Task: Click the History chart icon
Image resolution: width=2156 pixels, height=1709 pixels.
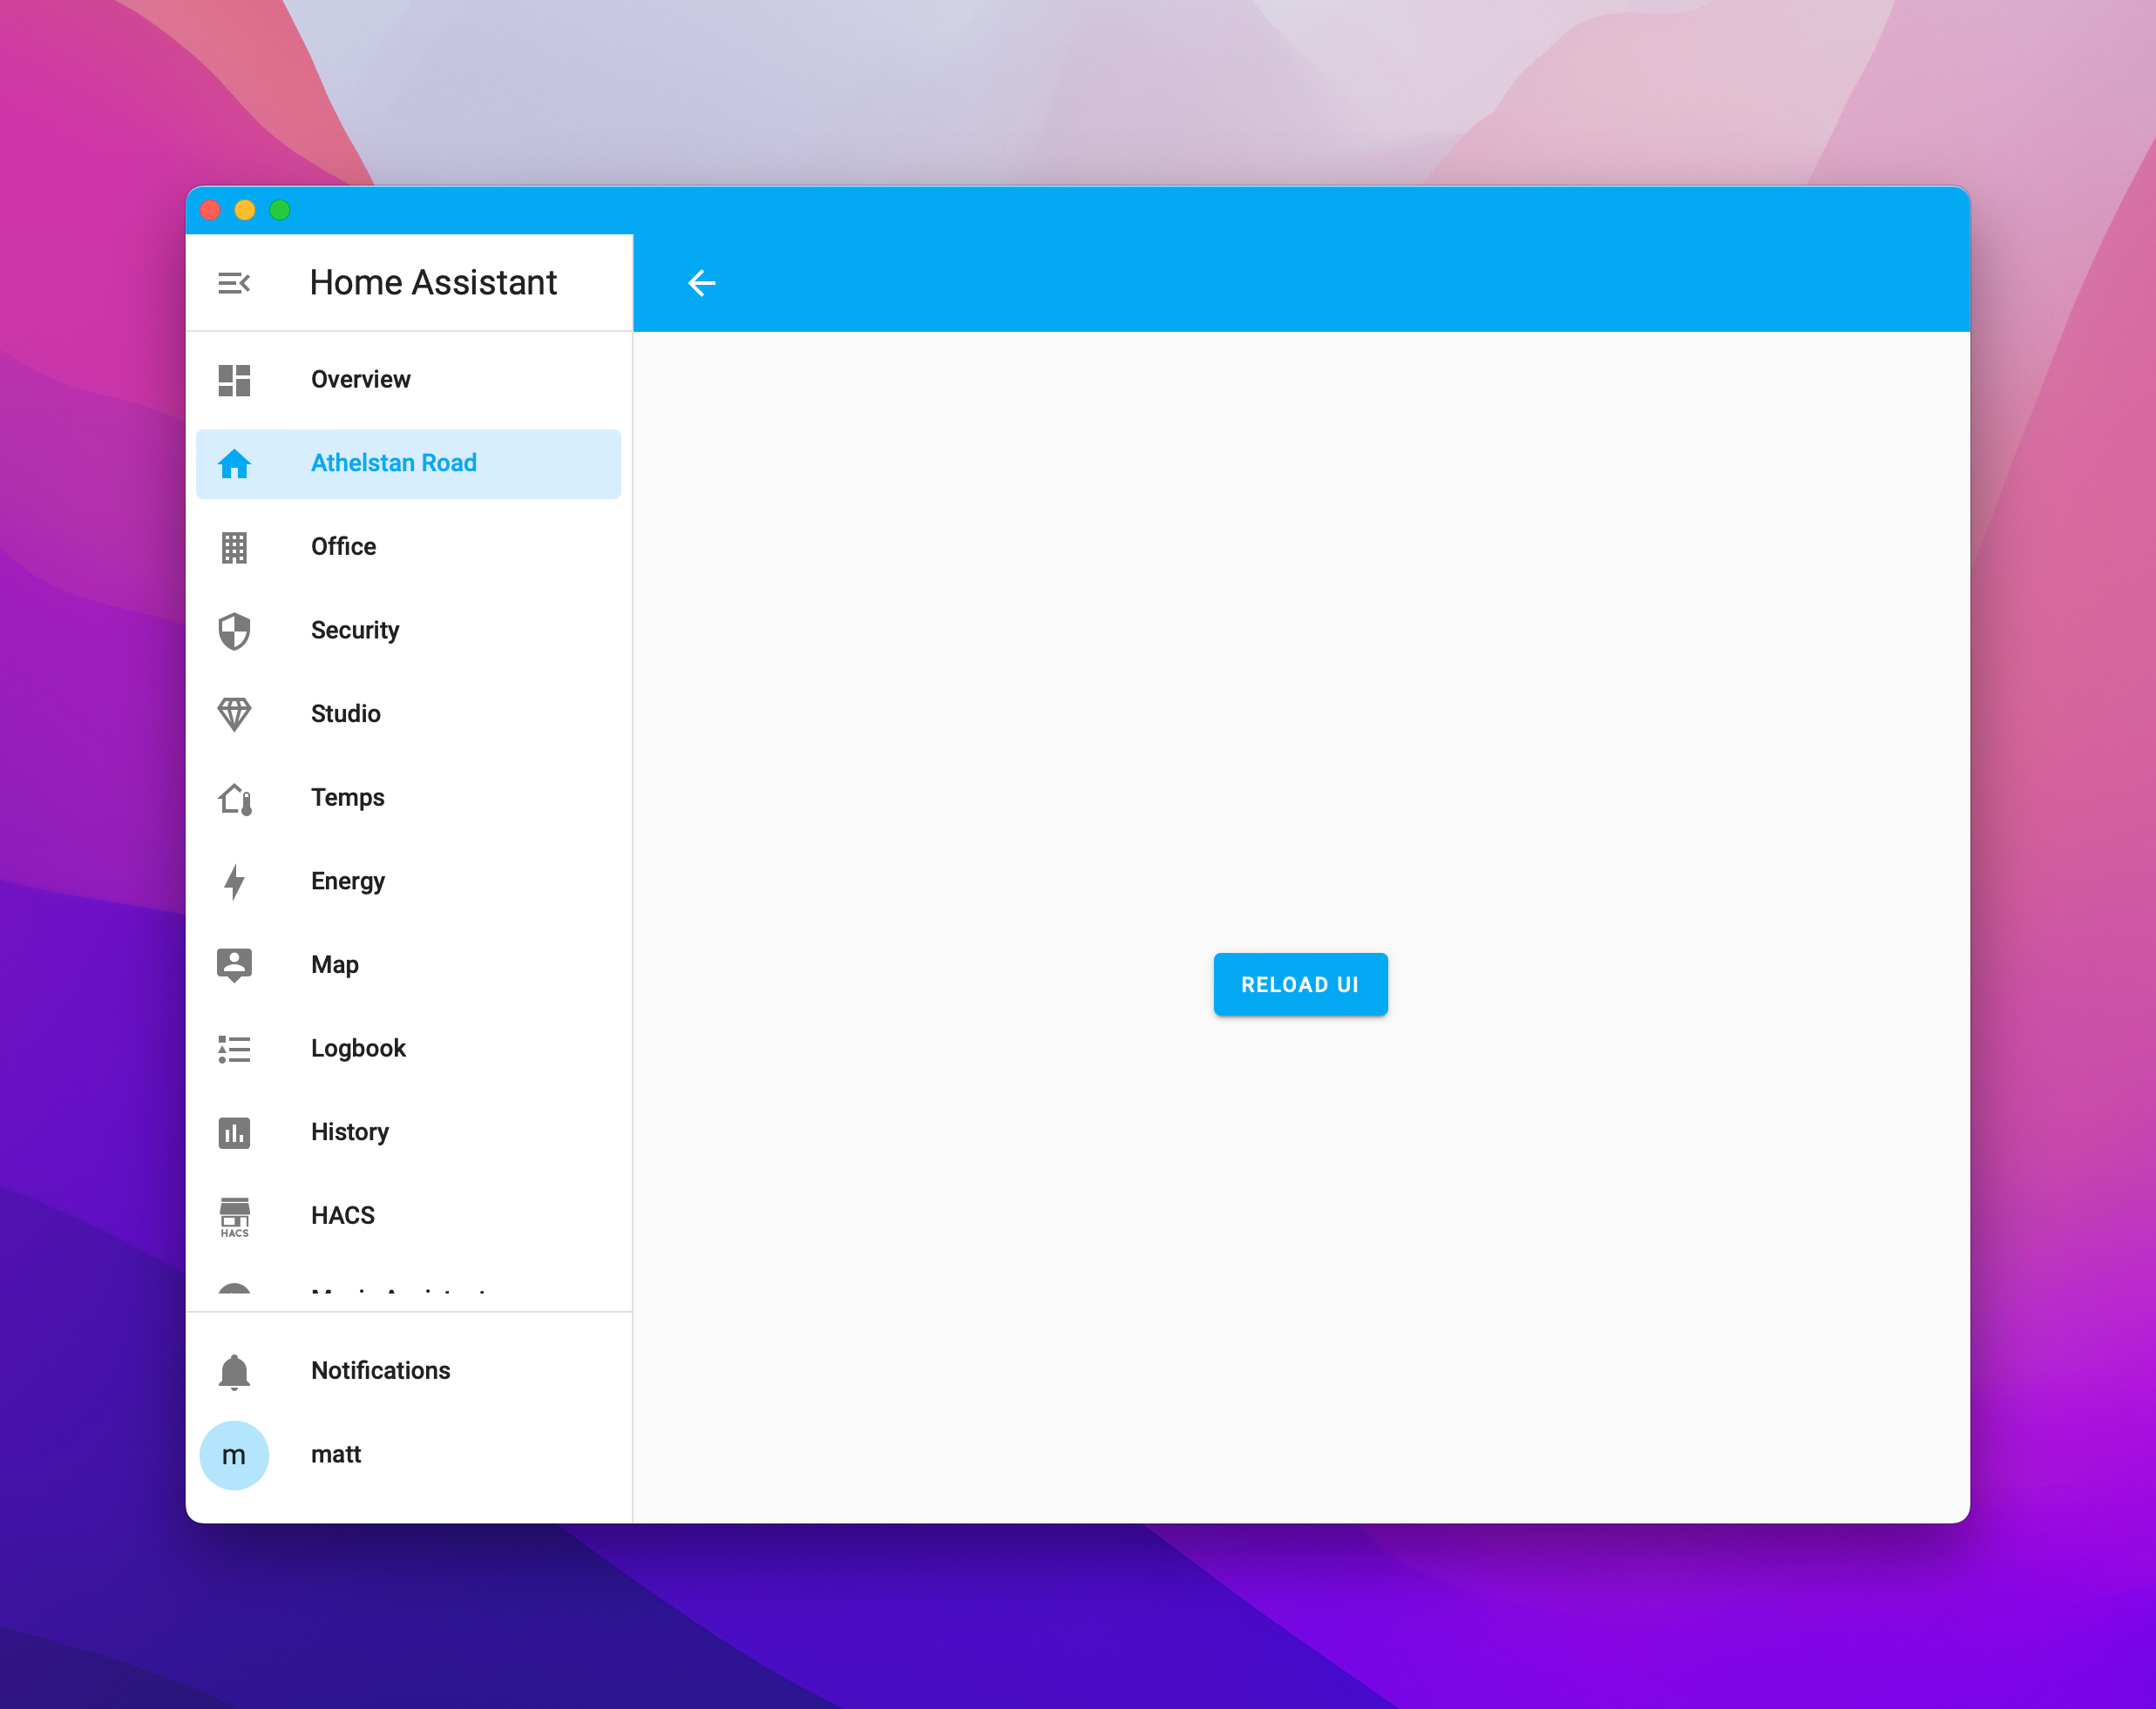Action: coord(234,1132)
